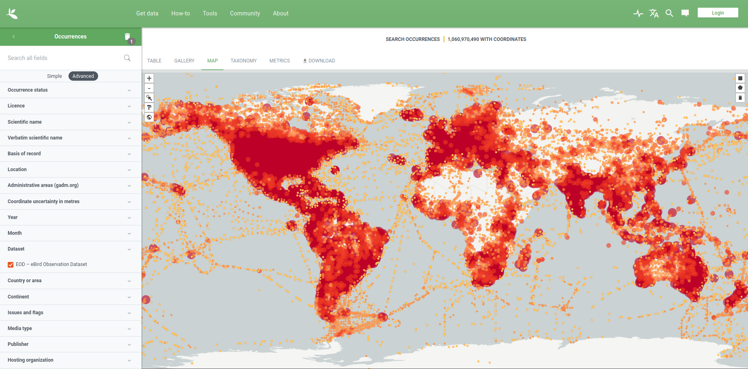
Task: Click the map style paint roller icon
Action: click(x=149, y=107)
